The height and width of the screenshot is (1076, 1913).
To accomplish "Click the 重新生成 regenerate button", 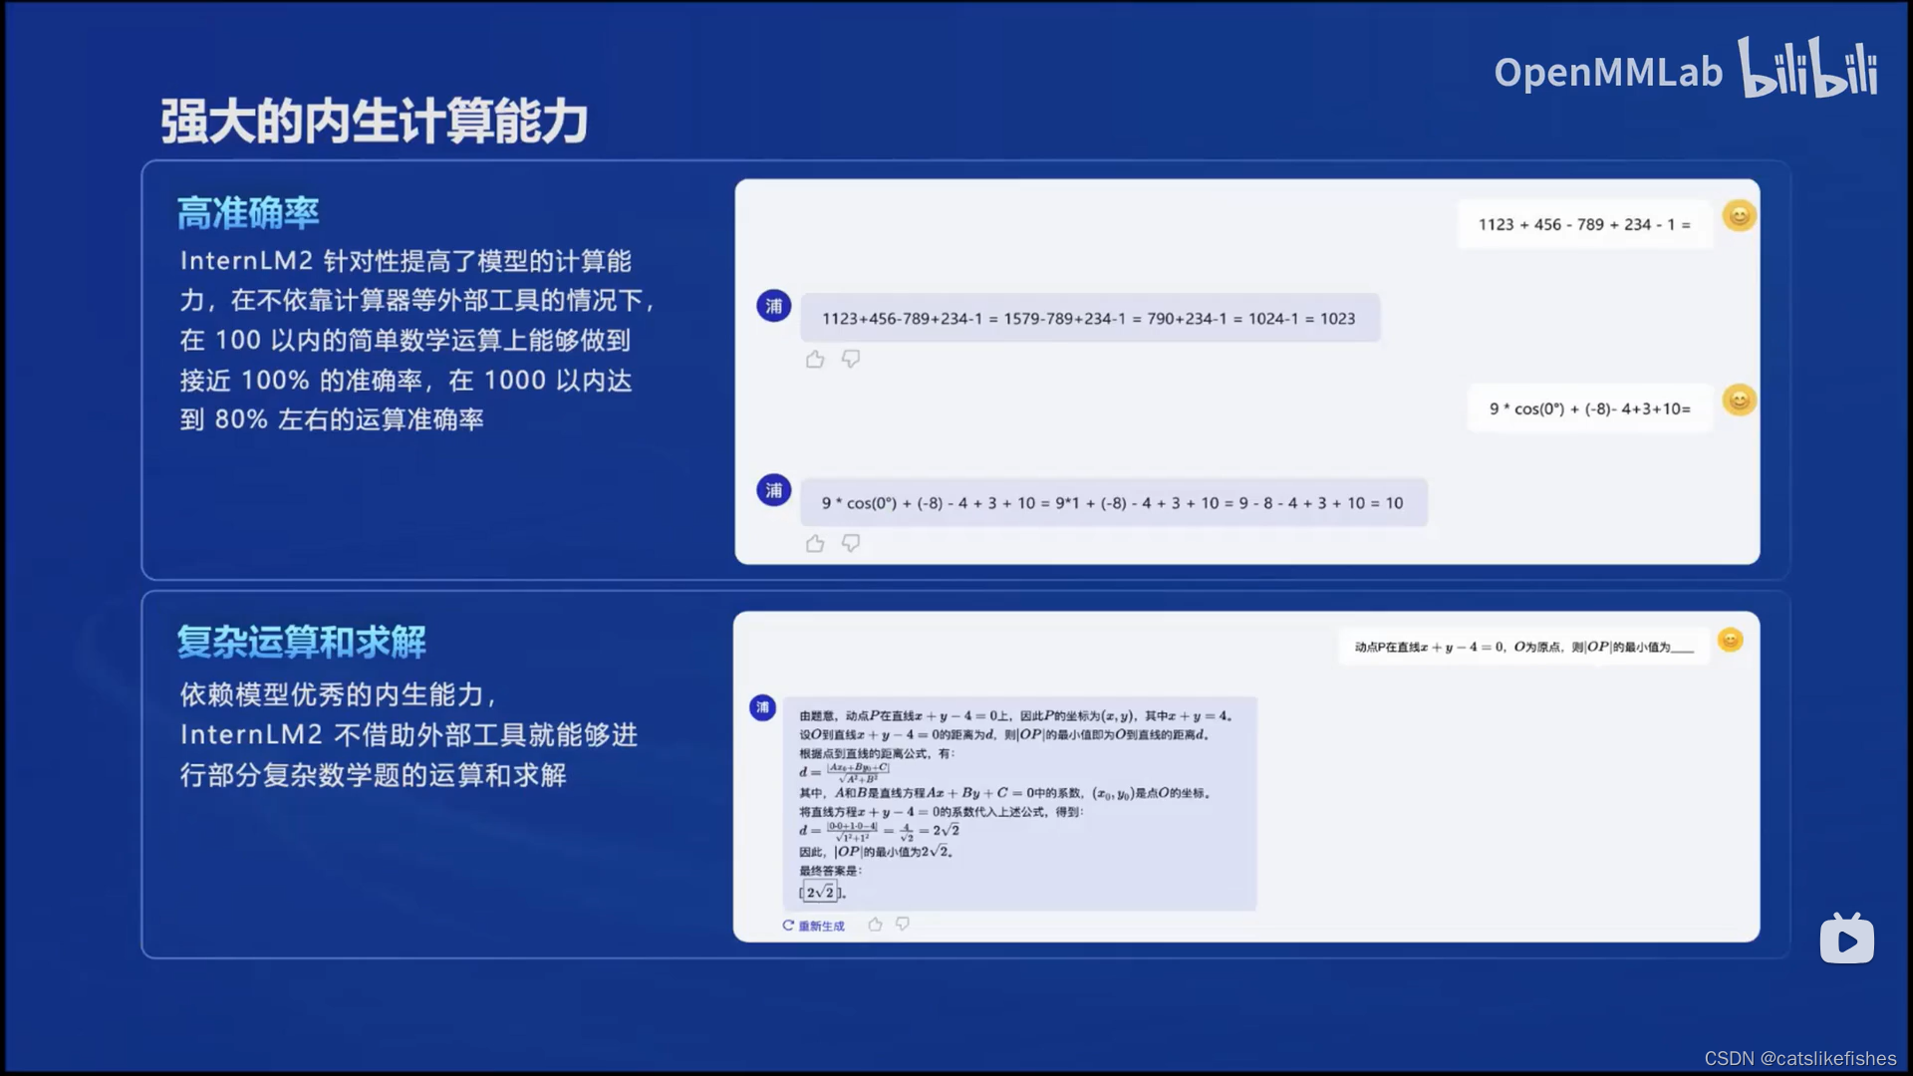I will 813,926.
